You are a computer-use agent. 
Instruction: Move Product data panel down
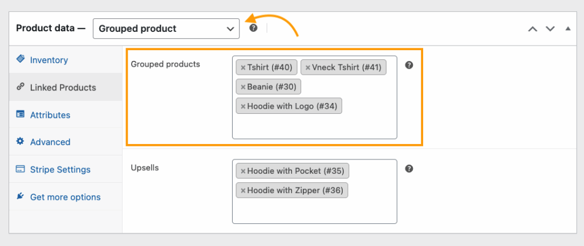tap(550, 28)
